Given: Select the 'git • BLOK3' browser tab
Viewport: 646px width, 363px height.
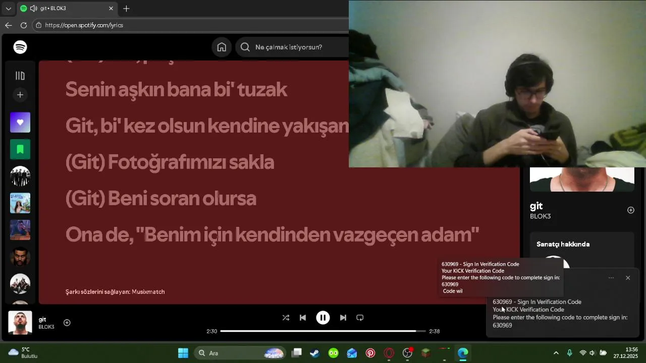Looking at the screenshot, I should click(x=67, y=9).
